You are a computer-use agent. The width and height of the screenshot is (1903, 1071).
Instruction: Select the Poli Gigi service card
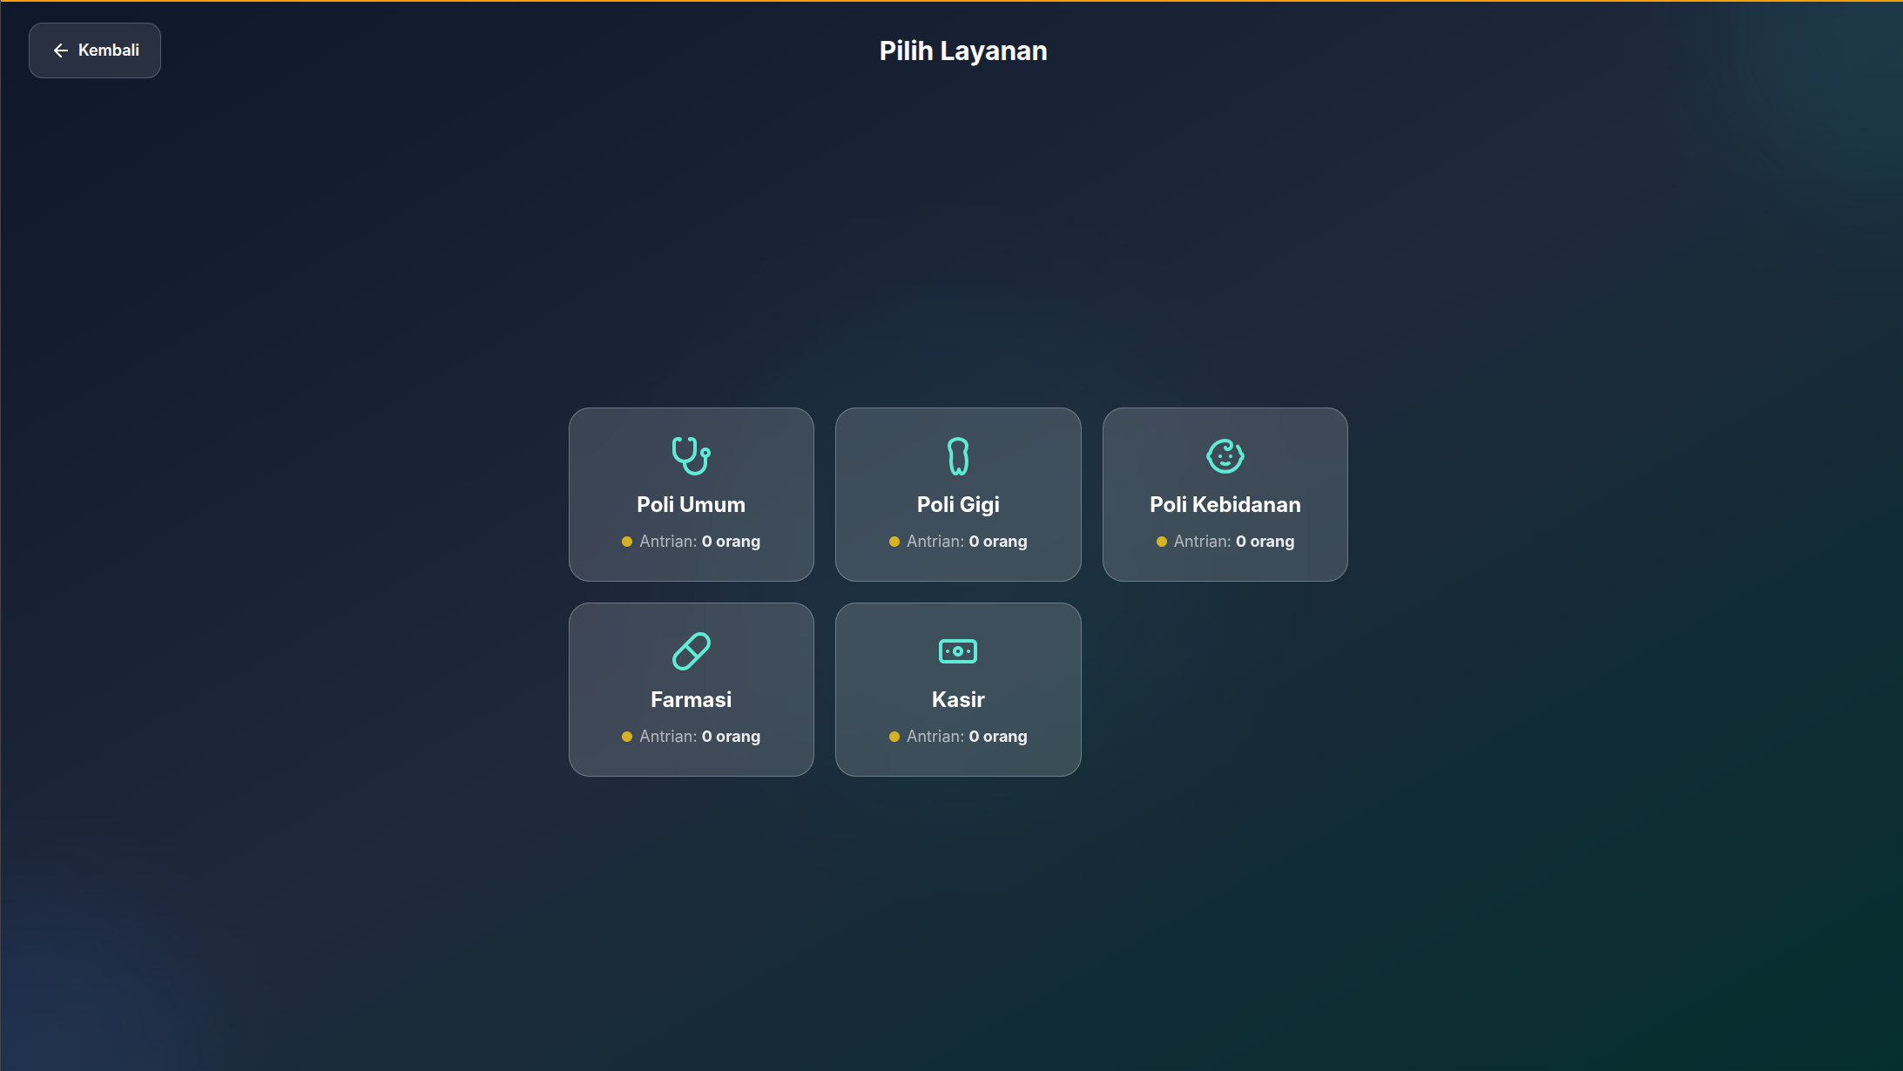[x=958, y=494]
